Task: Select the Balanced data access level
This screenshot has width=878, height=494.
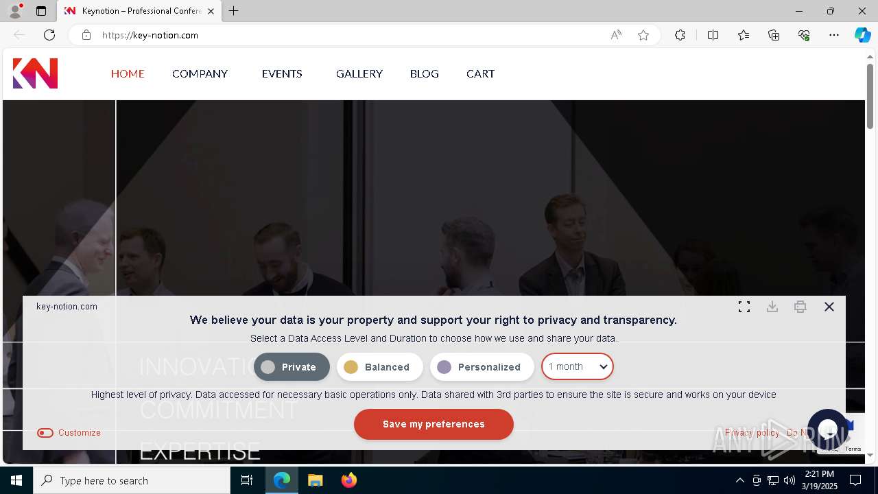Action: click(x=379, y=367)
